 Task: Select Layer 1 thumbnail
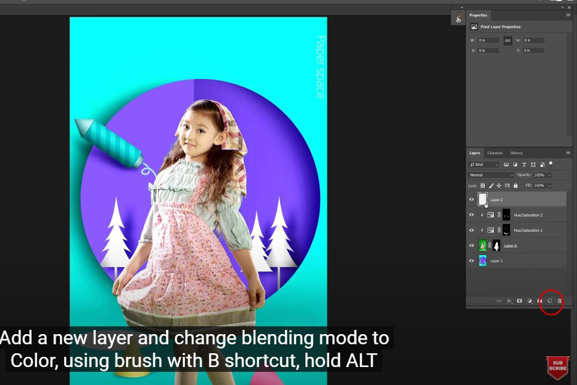click(x=482, y=260)
